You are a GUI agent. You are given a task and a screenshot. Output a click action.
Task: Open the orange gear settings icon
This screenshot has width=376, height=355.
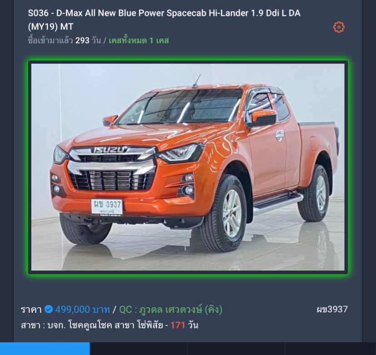(x=339, y=27)
